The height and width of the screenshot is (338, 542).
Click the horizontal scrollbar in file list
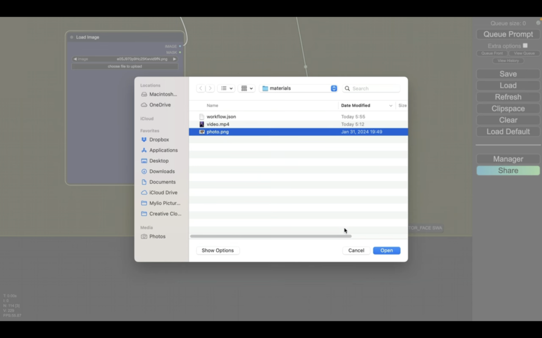click(270, 236)
